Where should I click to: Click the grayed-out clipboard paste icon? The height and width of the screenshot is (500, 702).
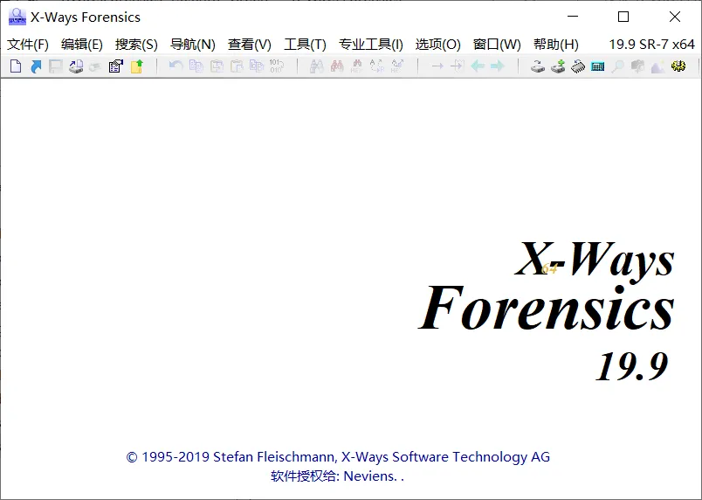pyautogui.click(x=236, y=66)
